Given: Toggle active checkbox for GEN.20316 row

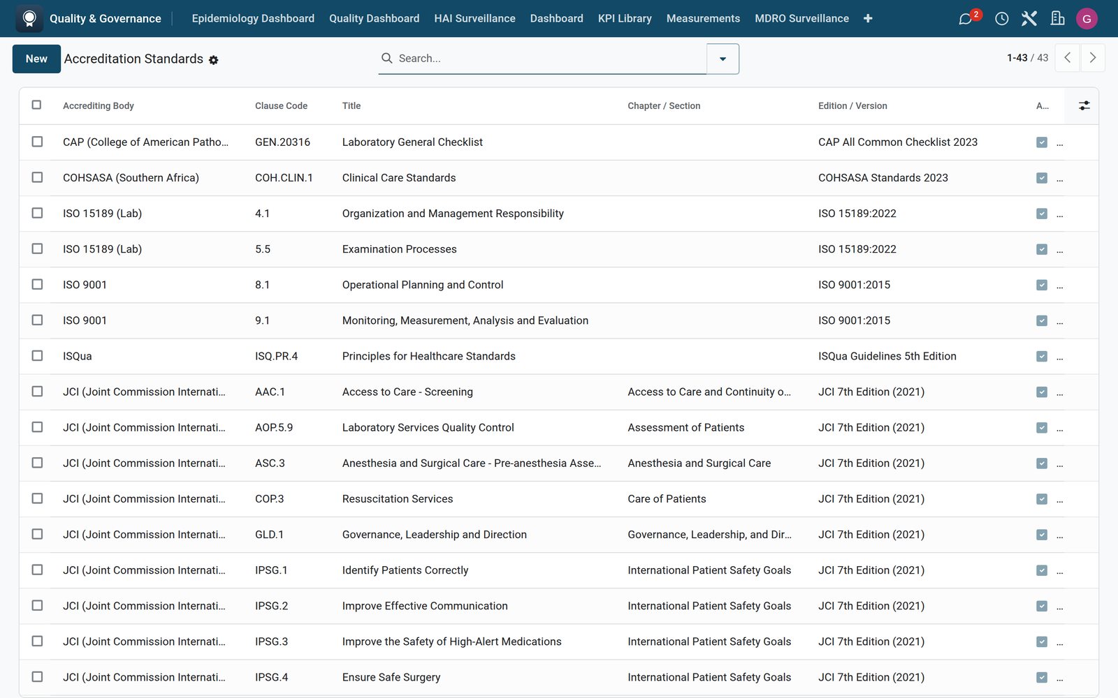Looking at the screenshot, I should [x=1042, y=142].
